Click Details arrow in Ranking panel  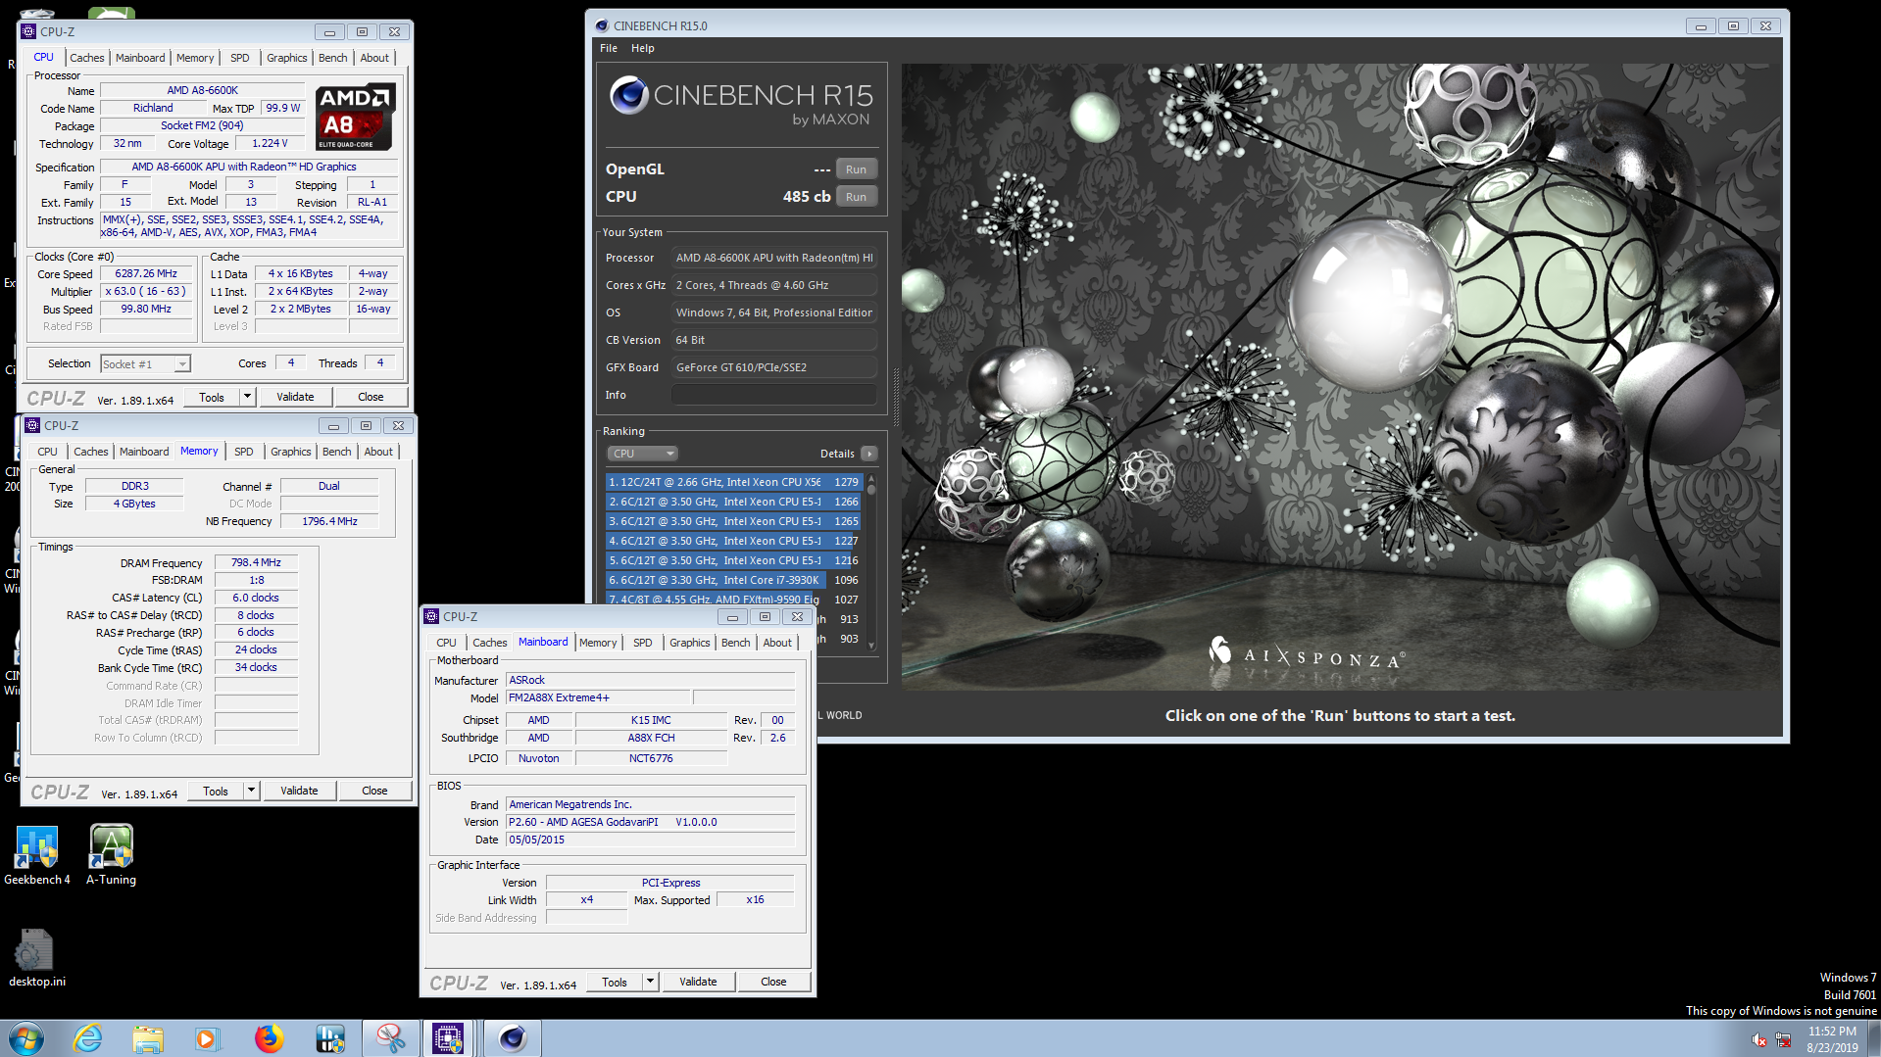[x=868, y=454]
